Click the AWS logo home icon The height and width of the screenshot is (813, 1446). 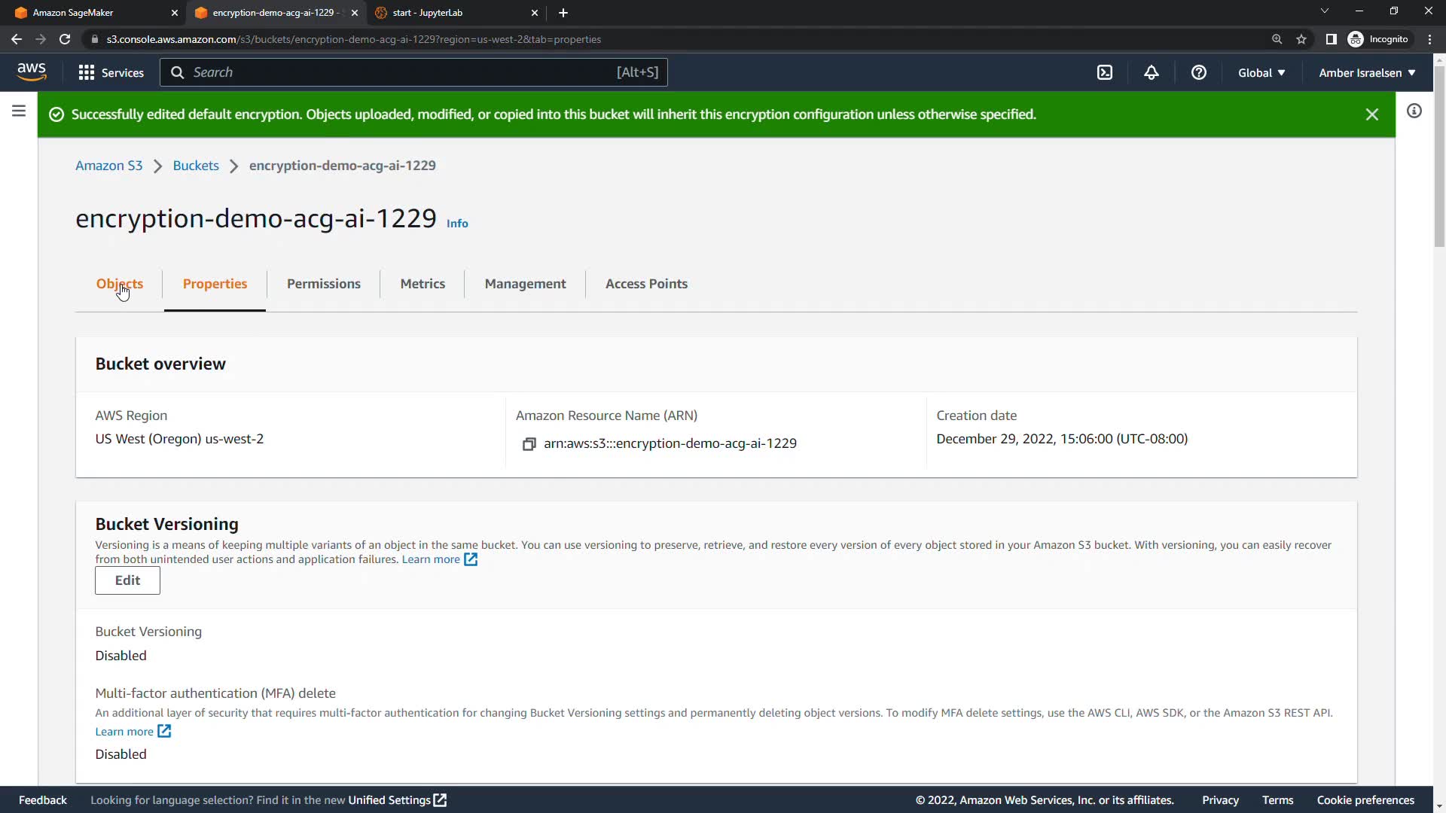click(x=32, y=72)
